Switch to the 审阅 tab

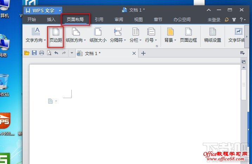118,20
